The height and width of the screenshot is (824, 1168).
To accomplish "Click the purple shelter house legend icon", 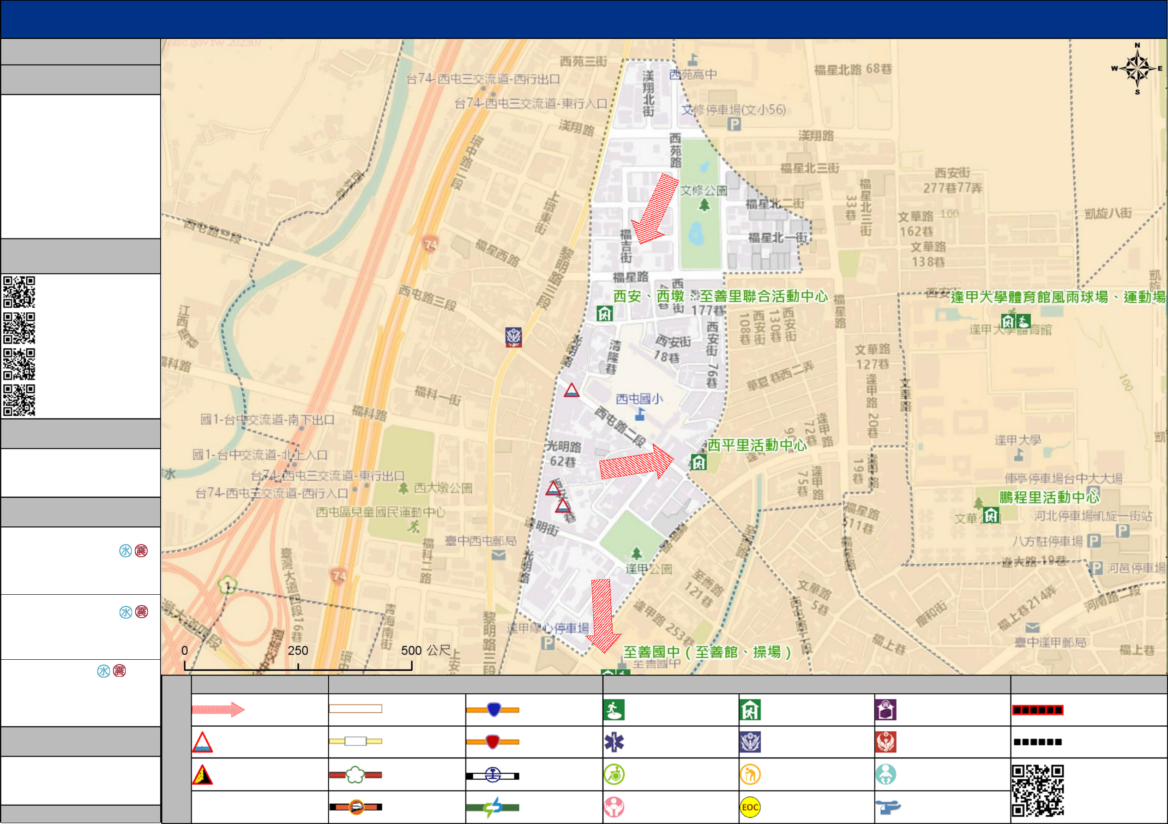I will pos(885,710).
